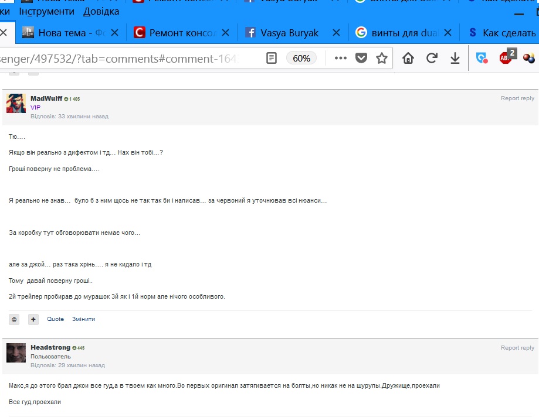Switch to the Vasya Buryak Facebook tab
539x417 pixels.
(x=289, y=33)
